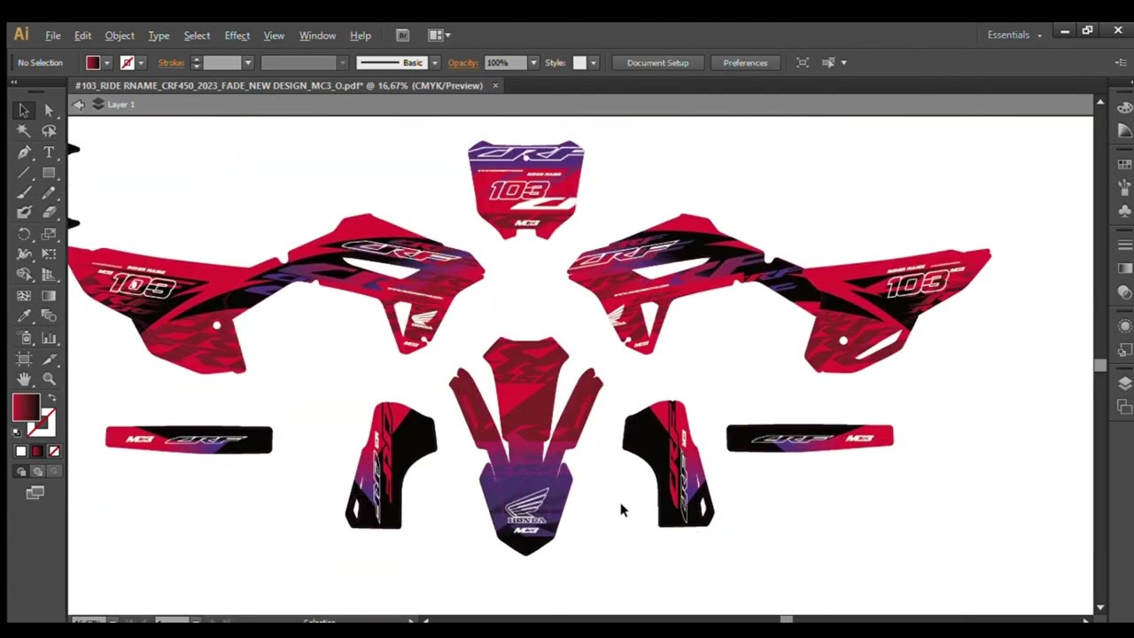This screenshot has width=1134, height=638.
Task: Choose the Pencil tool
Action: pyautogui.click(x=49, y=193)
